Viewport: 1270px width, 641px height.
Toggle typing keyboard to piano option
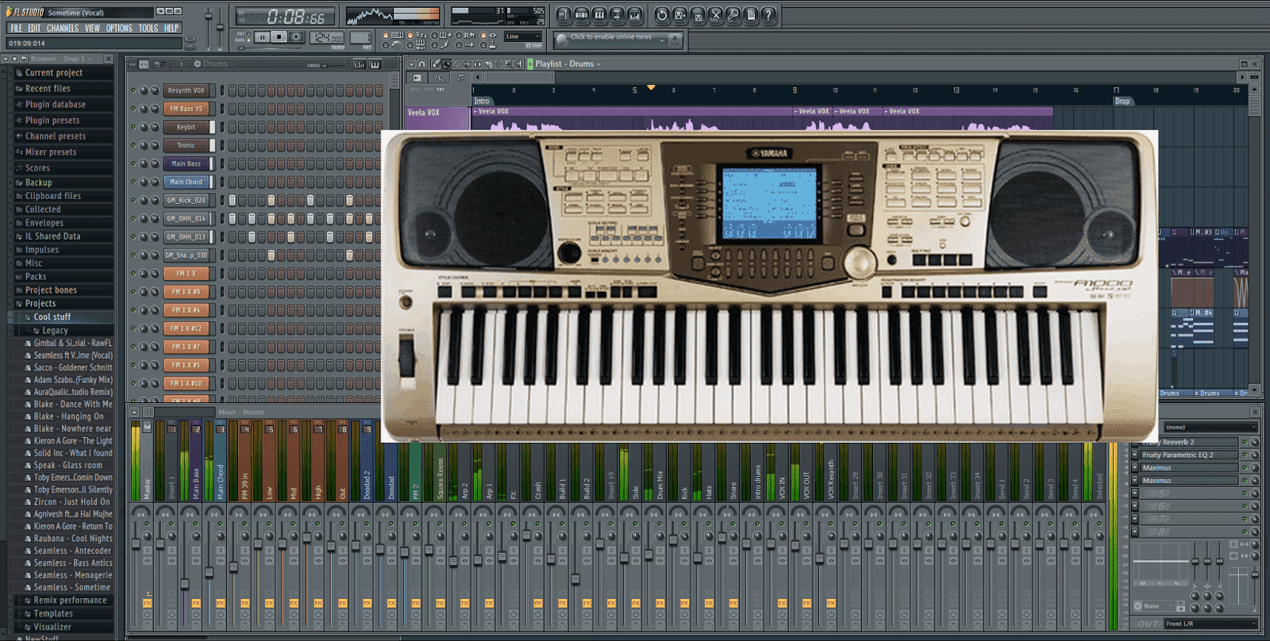[x=392, y=35]
